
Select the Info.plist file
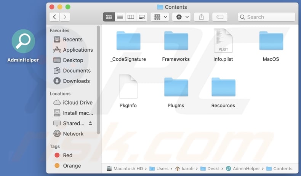coord(223,40)
